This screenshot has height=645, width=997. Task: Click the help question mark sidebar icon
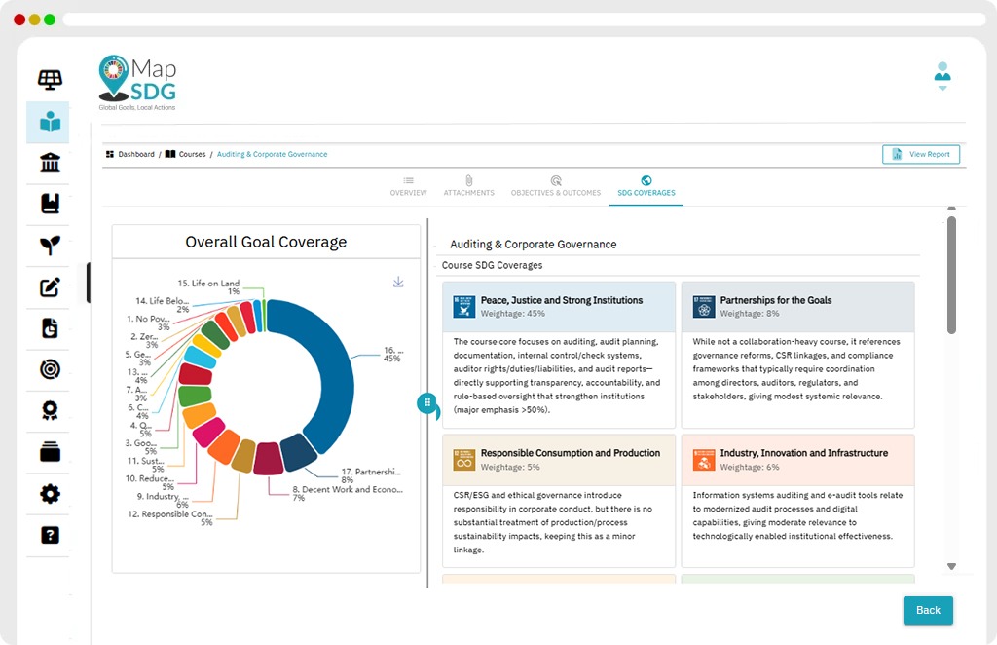(50, 535)
